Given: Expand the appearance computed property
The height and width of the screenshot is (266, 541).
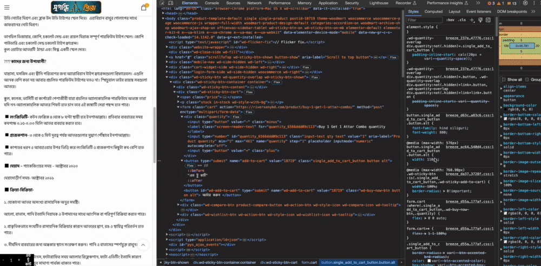Looking at the screenshot, I should [502, 98].
